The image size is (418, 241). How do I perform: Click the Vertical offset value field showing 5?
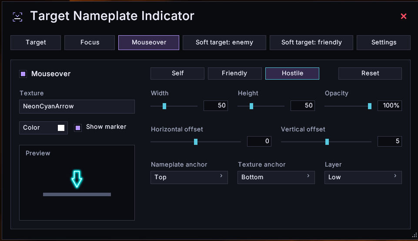389,141
